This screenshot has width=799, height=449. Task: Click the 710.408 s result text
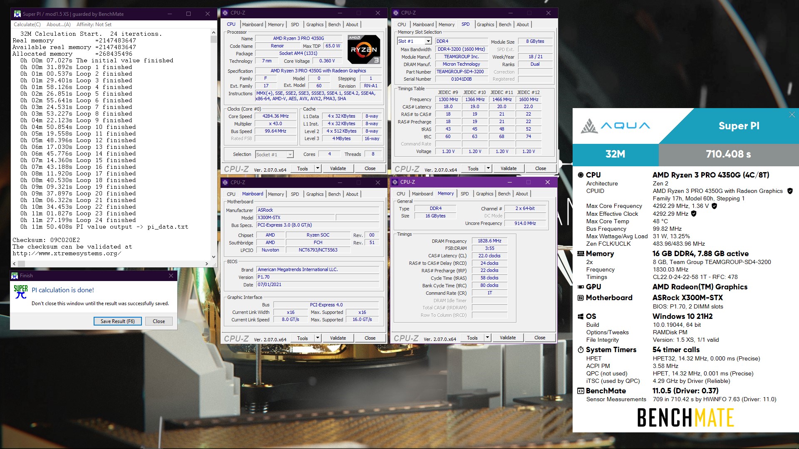[728, 154]
